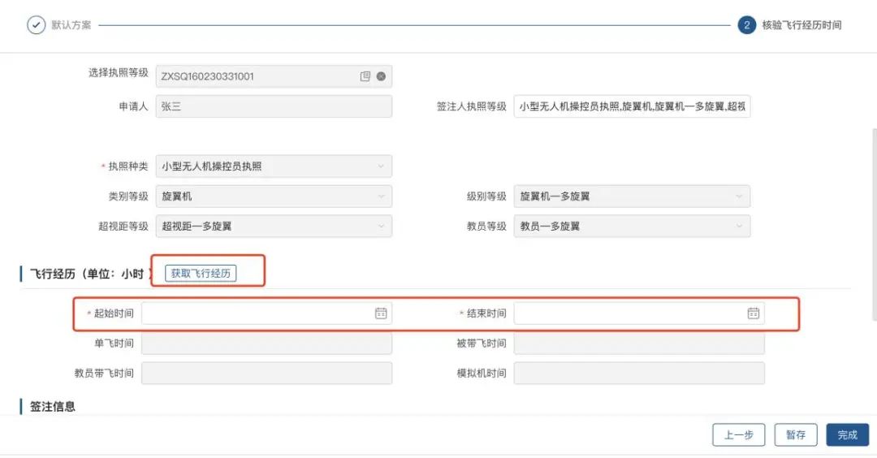Click the 飞行经历（单位：小时）heading
This screenshot has width=877, height=458.
point(92,274)
